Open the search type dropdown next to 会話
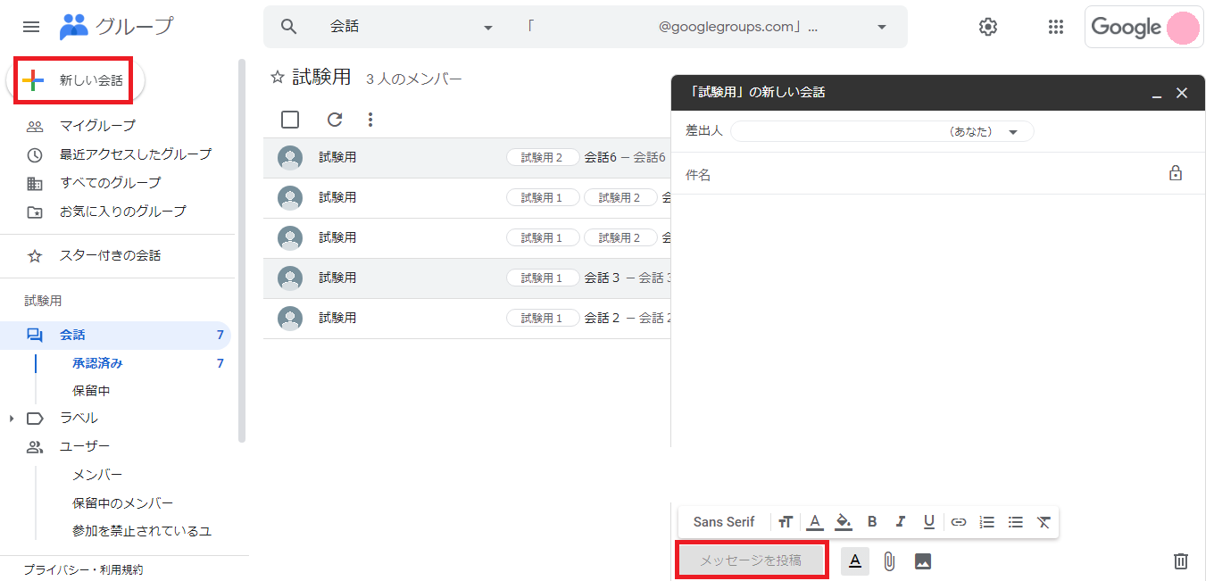This screenshot has height=581, width=1214. coord(487,27)
